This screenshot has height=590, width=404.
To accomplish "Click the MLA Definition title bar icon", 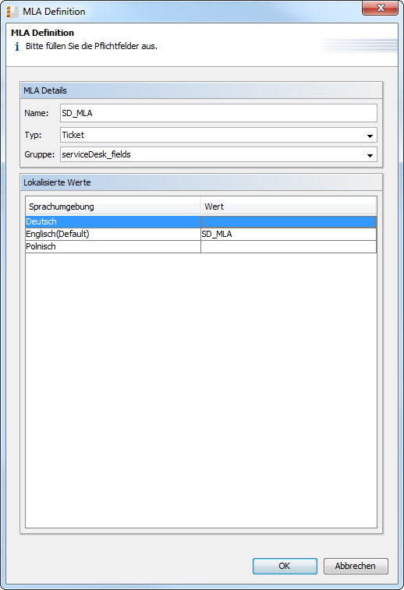I will pos(12,12).
